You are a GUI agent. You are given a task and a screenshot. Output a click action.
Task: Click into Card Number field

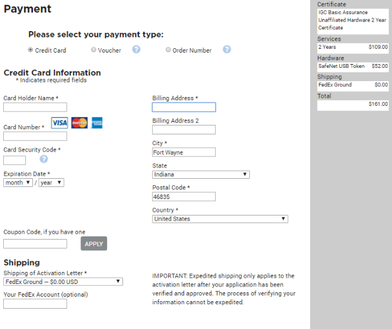[x=35, y=136]
